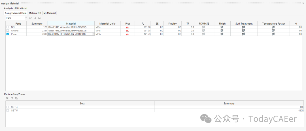Check the SET 5 exclude checkbox
This screenshot has height=131, width=306.
pyautogui.click(x=8, y=111)
